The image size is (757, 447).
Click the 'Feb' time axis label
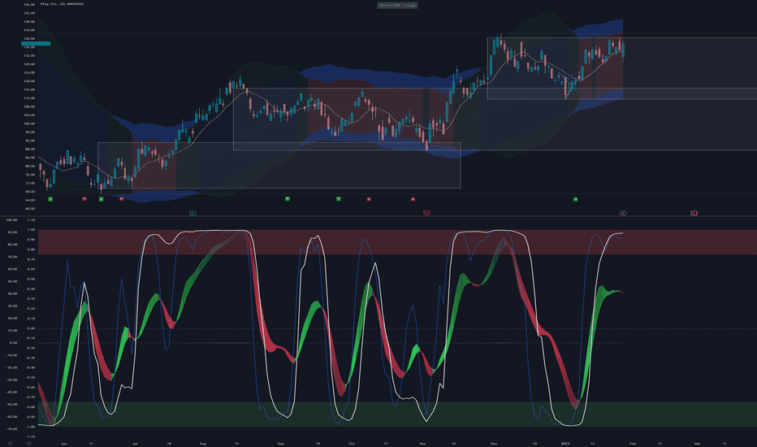pos(633,443)
